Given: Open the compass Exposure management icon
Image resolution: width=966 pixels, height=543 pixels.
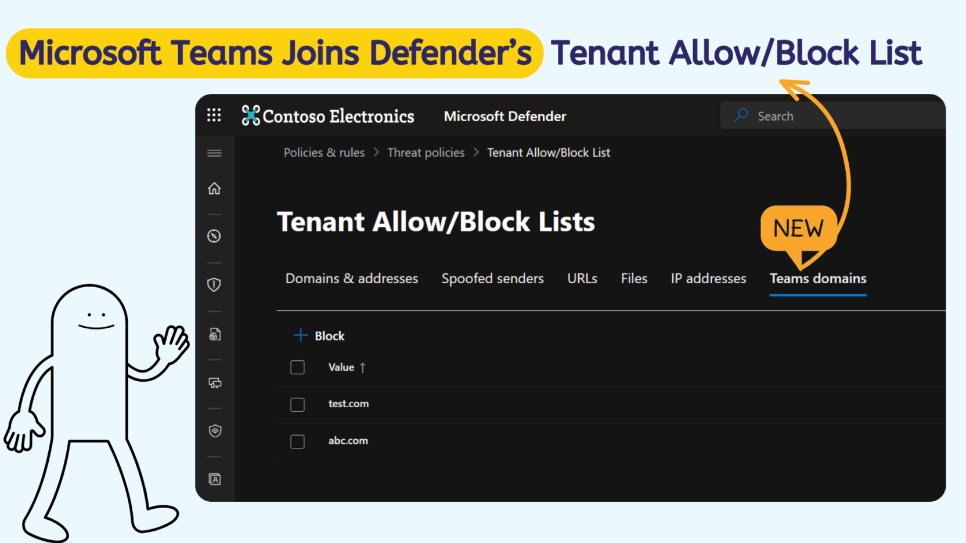Looking at the screenshot, I should click(214, 236).
